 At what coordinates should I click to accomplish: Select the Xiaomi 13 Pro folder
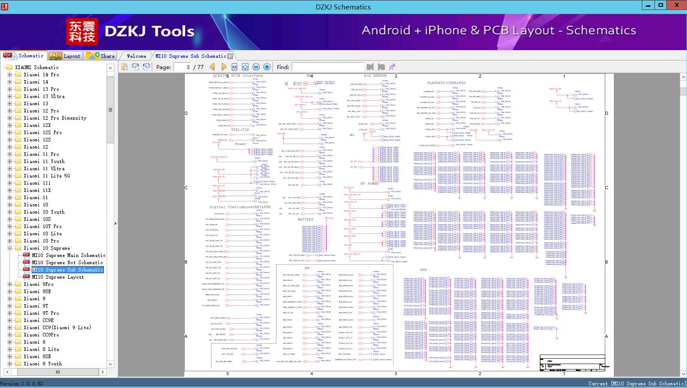[42, 89]
